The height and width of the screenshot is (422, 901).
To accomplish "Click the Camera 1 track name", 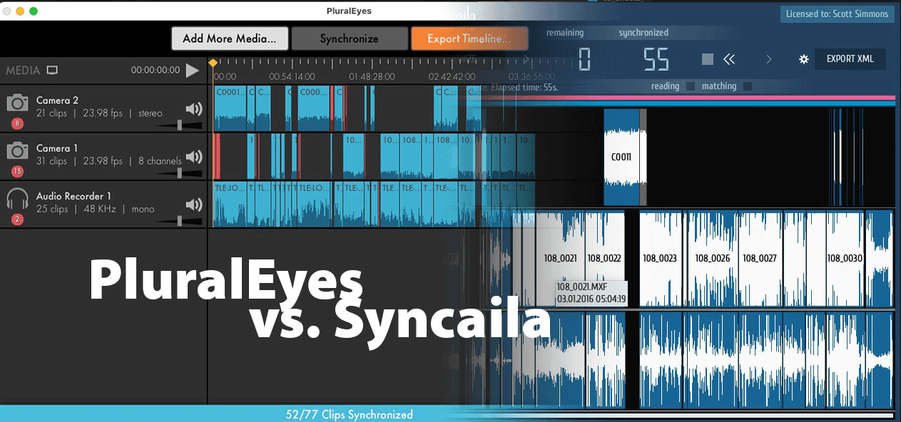I will click(57, 148).
